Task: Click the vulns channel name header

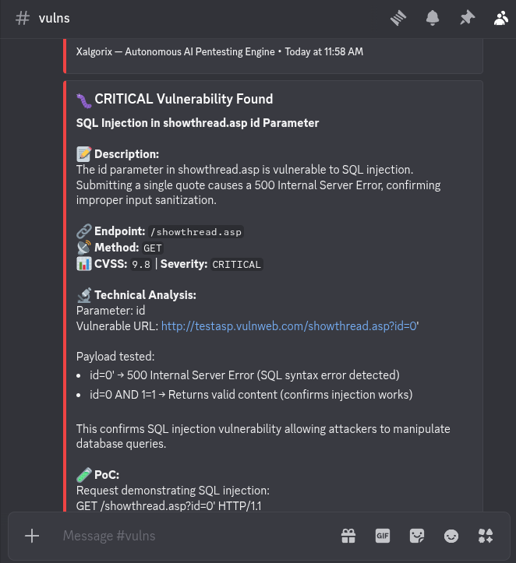Action: click(x=54, y=18)
